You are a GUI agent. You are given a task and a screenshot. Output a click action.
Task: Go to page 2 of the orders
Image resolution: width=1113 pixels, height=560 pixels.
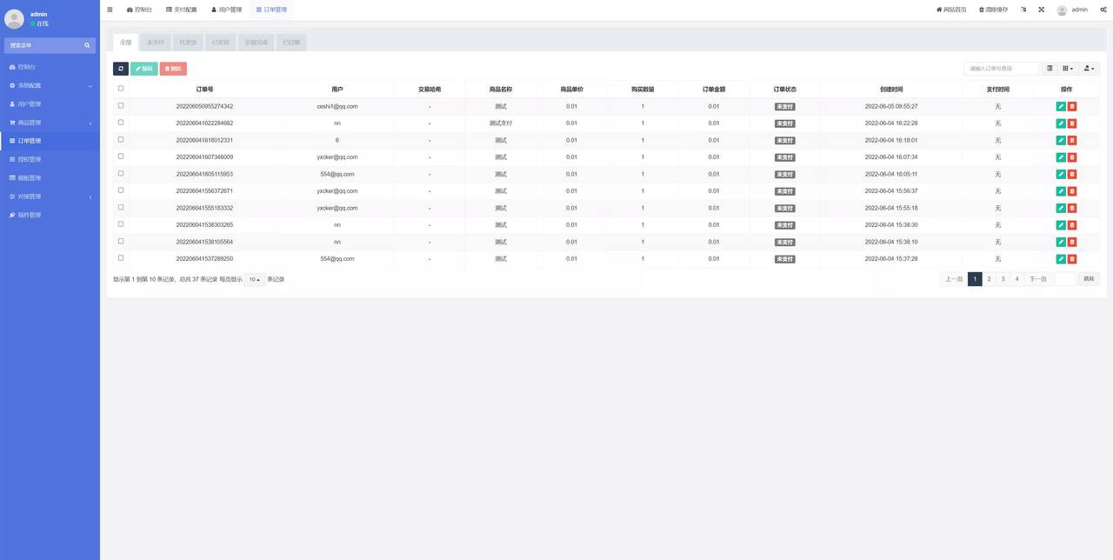click(x=989, y=279)
